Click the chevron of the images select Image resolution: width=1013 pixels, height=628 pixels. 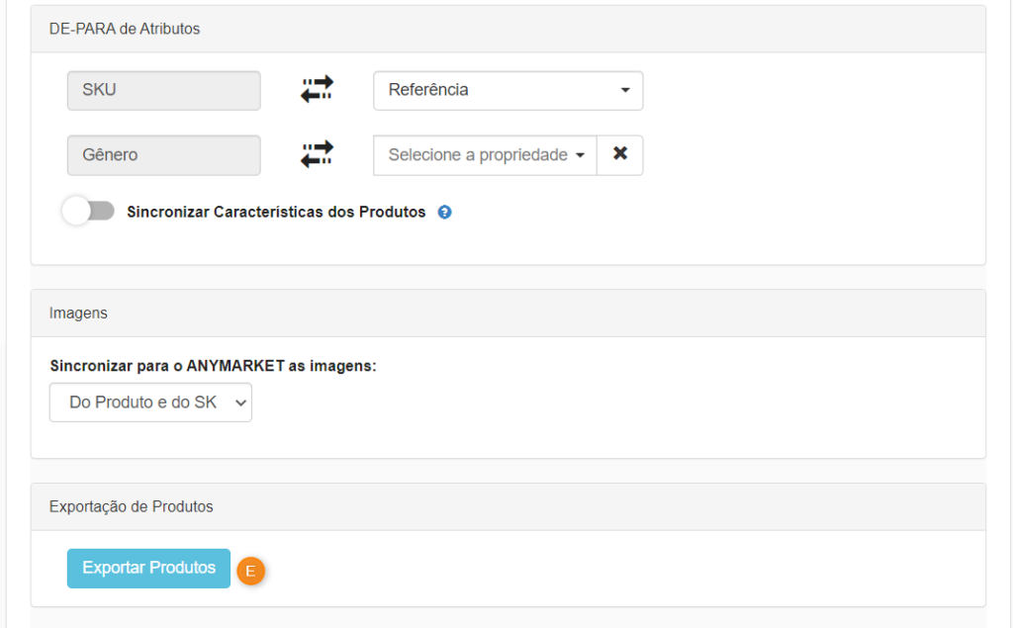coord(240,403)
